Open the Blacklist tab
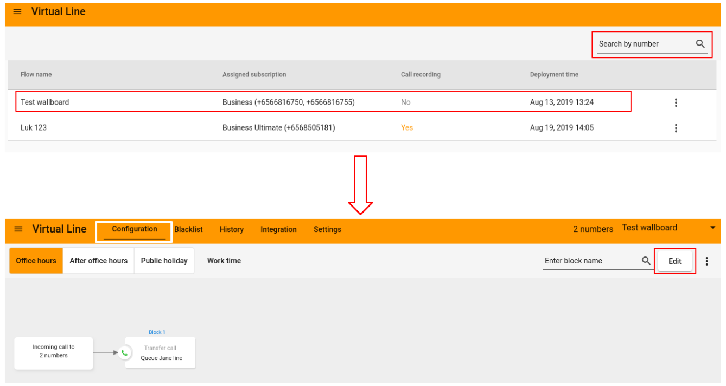Viewport: 726px width, 386px height. 188,229
